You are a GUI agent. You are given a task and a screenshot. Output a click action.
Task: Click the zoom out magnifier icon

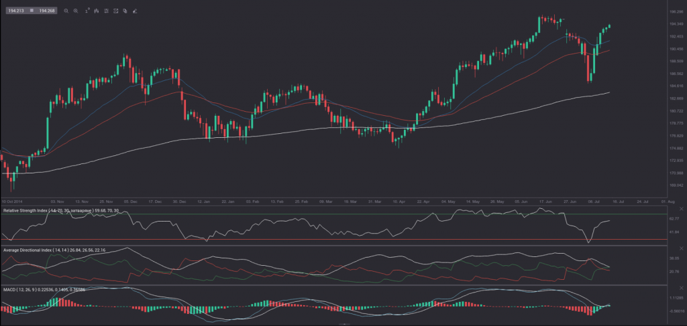(x=66, y=11)
